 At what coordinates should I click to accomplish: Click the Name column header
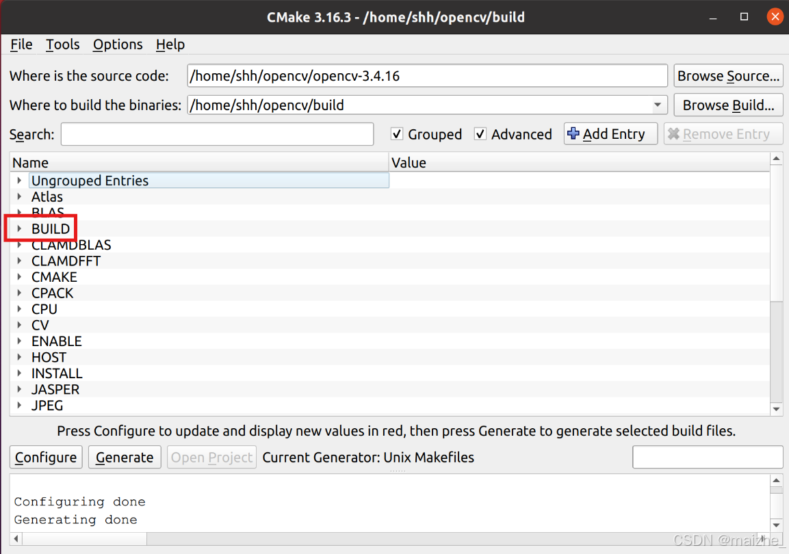click(x=199, y=162)
